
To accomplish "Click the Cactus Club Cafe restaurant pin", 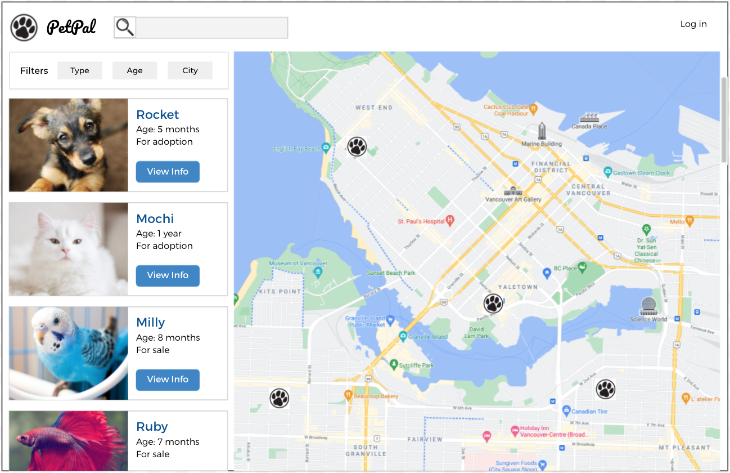I will [x=533, y=109].
